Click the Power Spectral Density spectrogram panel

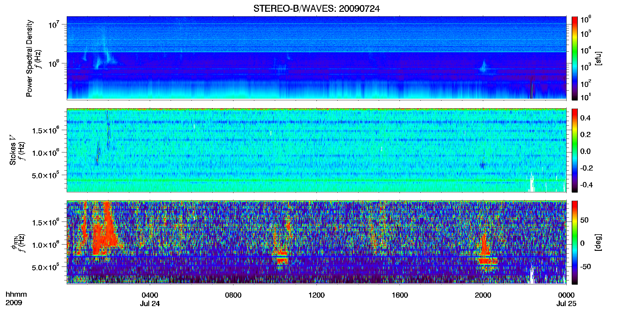tap(316, 58)
